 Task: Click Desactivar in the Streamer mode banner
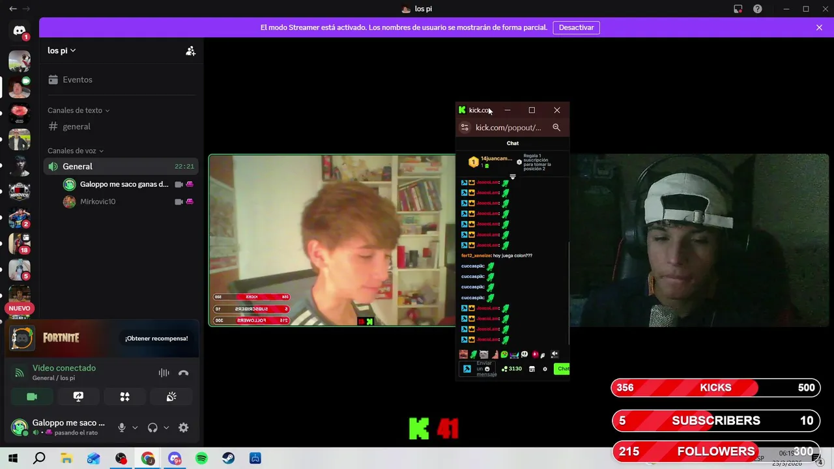(x=576, y=27)
